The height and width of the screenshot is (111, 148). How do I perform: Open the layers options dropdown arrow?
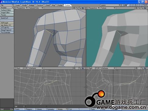point(146,5)
